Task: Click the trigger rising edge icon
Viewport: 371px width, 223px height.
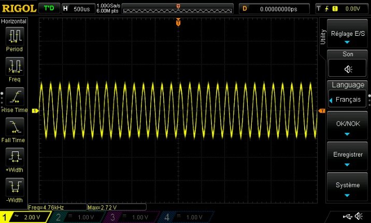Action: (x=326, y=9)
